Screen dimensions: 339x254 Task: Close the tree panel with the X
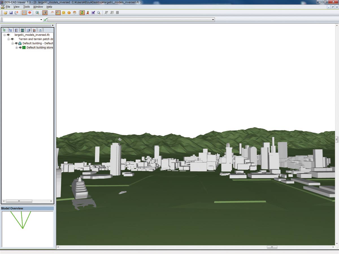(53, 25)
